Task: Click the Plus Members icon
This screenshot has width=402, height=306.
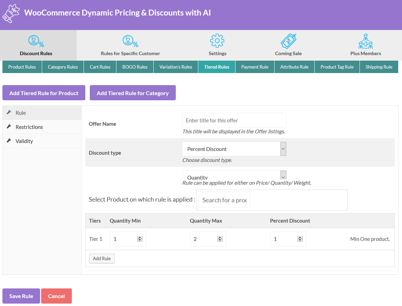Action: point(365,40)
